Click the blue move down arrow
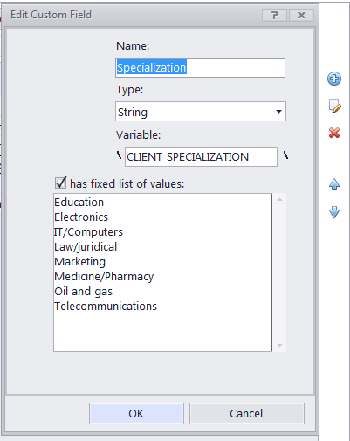 (334, 212)
